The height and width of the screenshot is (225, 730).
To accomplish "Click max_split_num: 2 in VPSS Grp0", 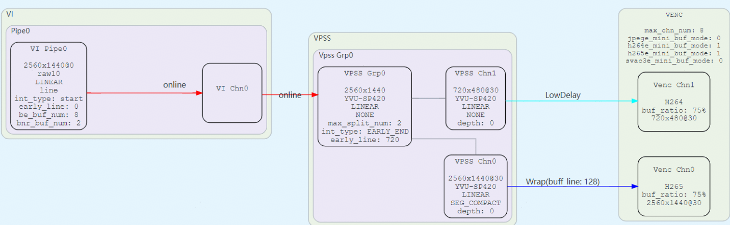I will point(364,123).
